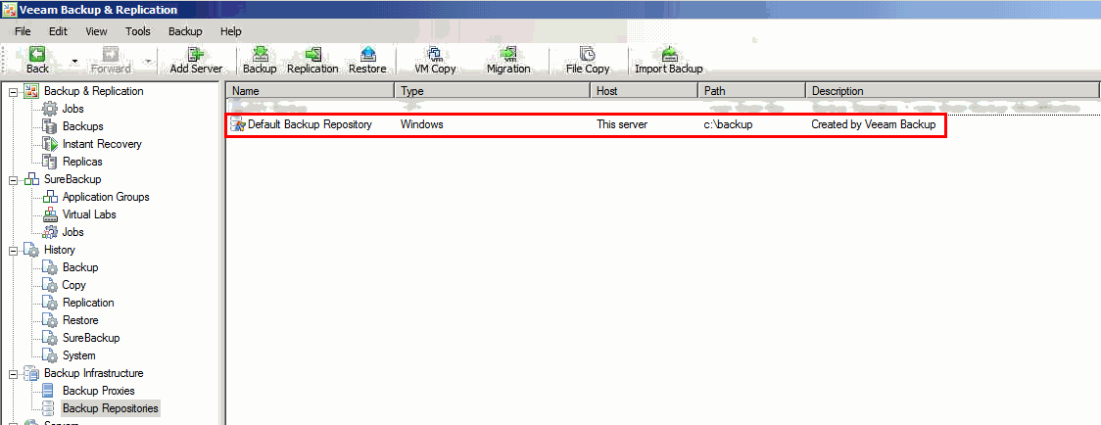The image size is (1101, 425).
Task: Open the File menu
Action: (x=24, y=31)
